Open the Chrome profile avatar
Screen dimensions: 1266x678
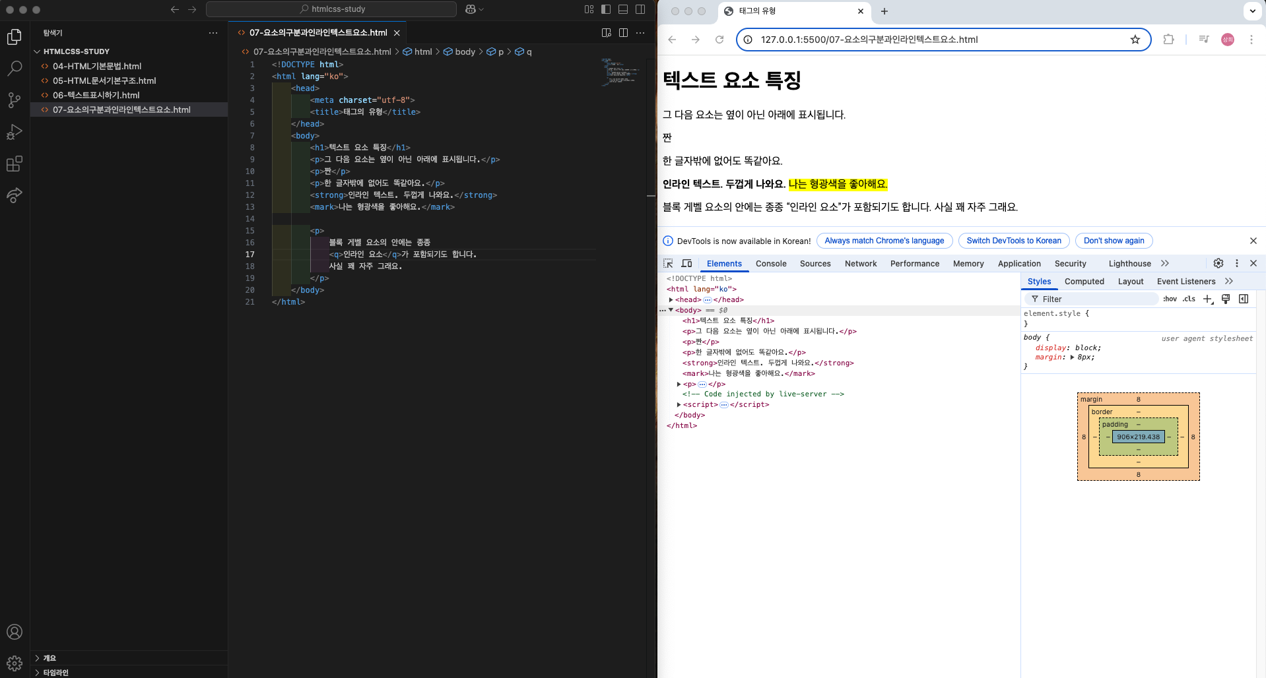[x=1228, y=40]
